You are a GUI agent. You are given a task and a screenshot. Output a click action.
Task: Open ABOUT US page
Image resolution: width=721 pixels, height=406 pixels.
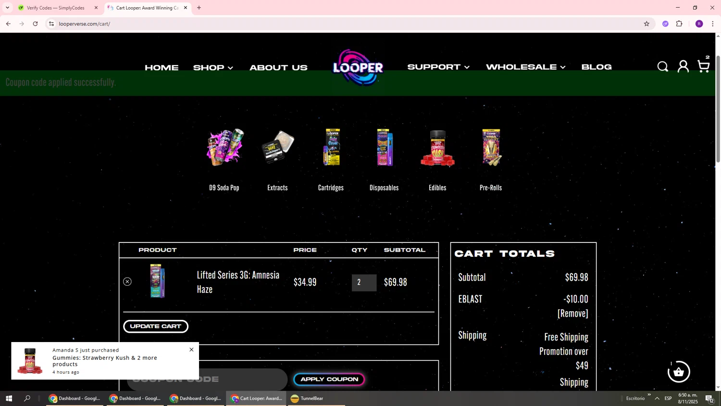pyautogui.click(x=278, y=68)
